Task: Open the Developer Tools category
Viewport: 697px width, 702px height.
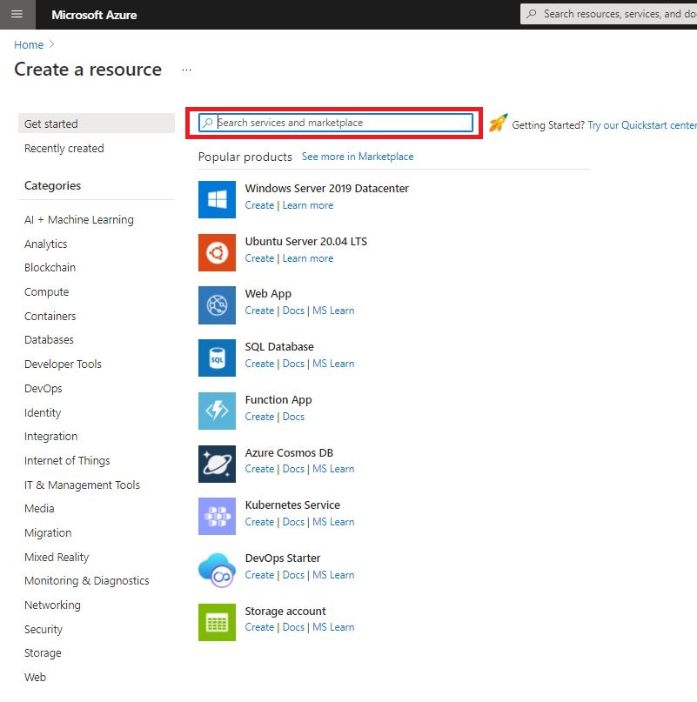Action: pyautogui.click(x=63, y=364)
